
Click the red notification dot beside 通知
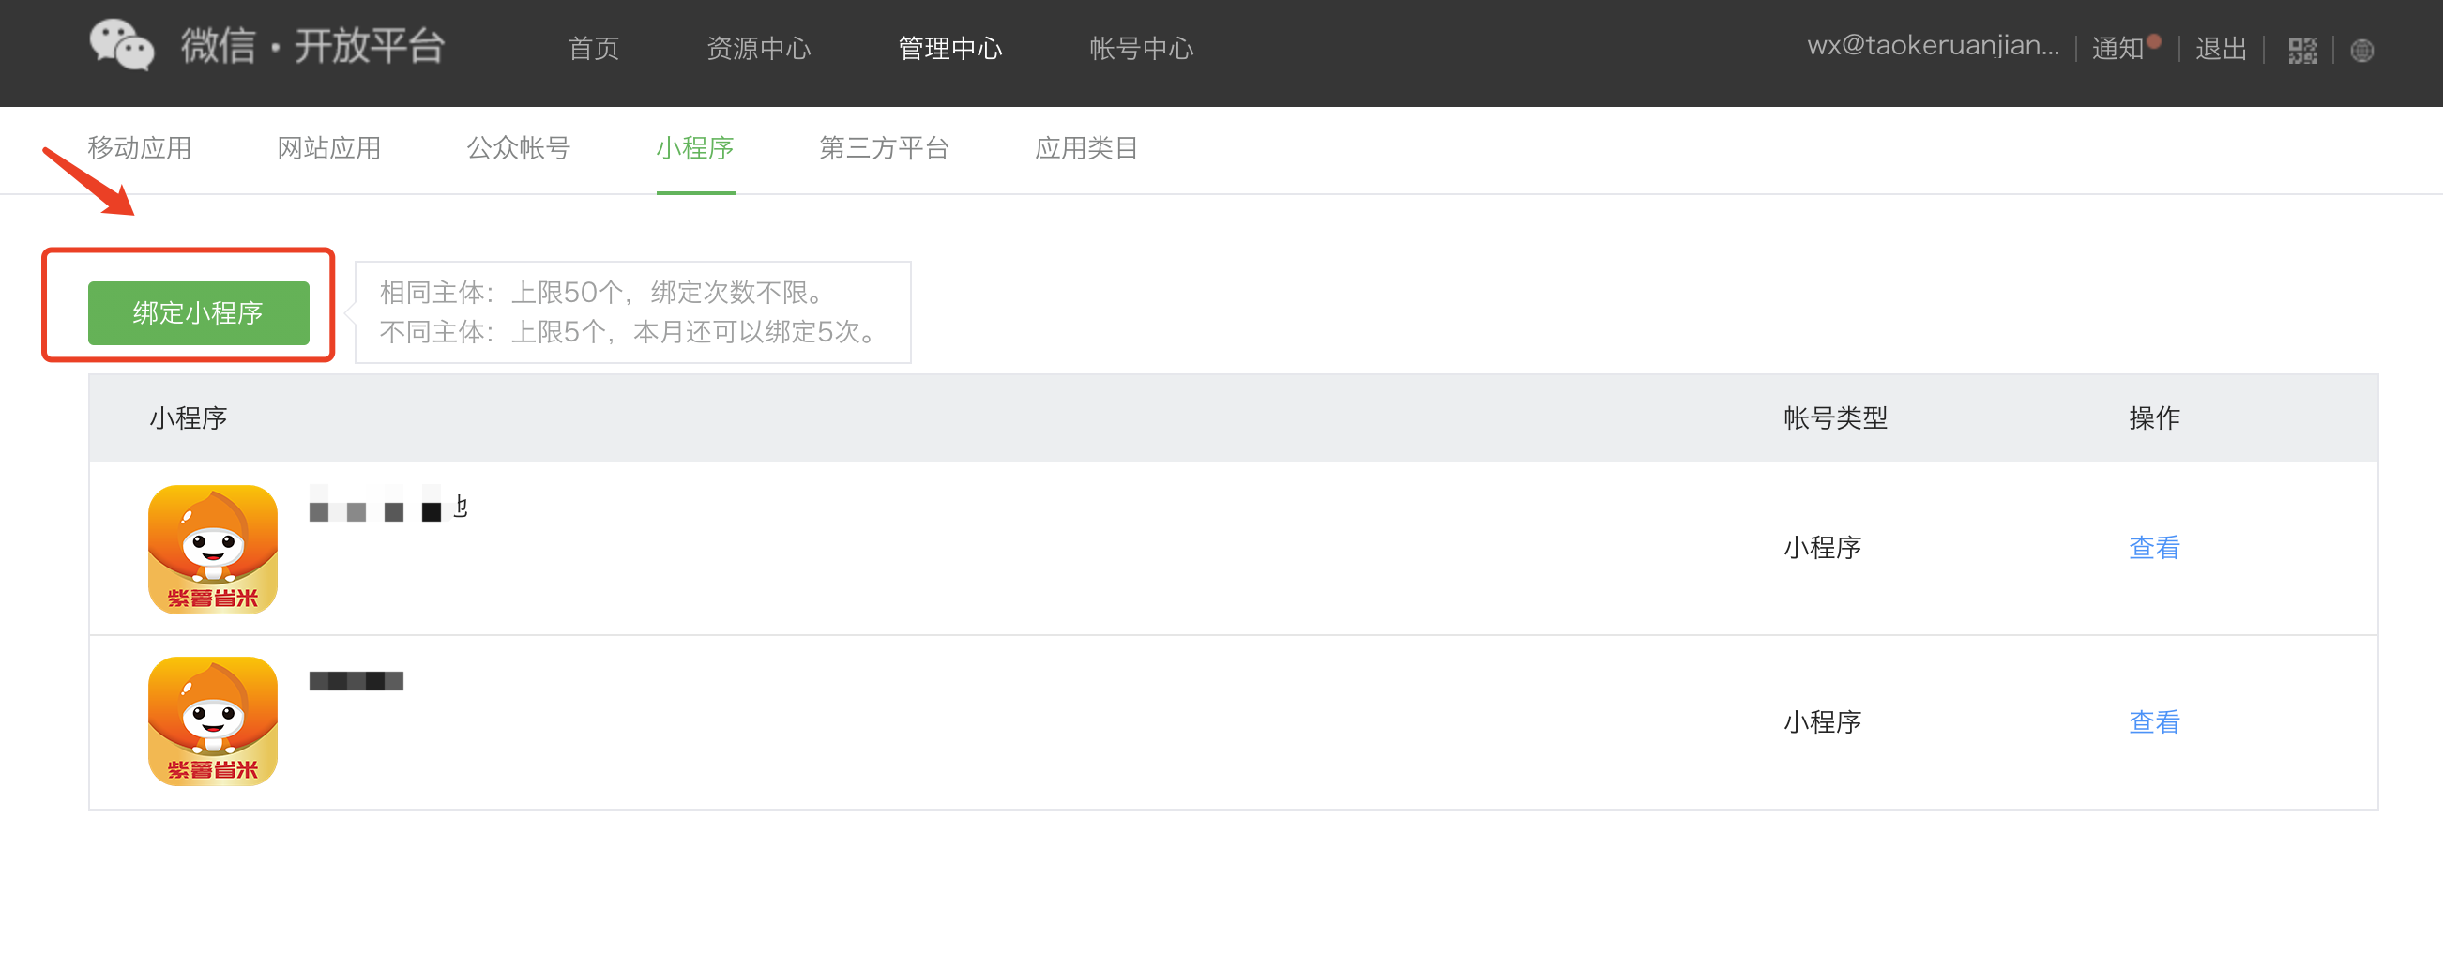click(2154, 40)
